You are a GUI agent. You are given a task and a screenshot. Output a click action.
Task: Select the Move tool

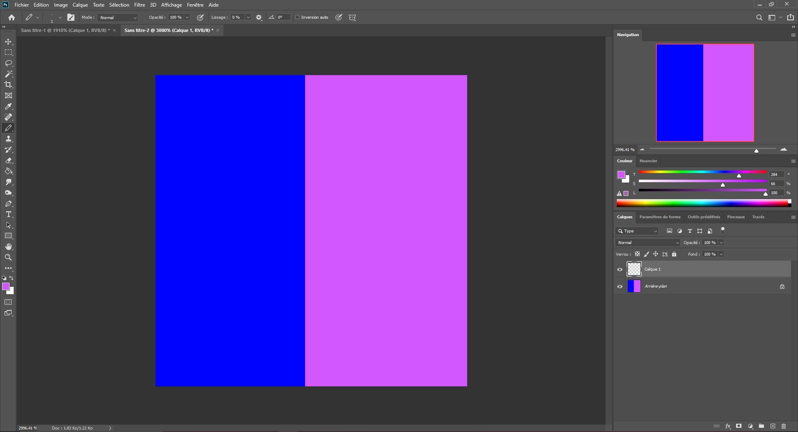point(8,41)
